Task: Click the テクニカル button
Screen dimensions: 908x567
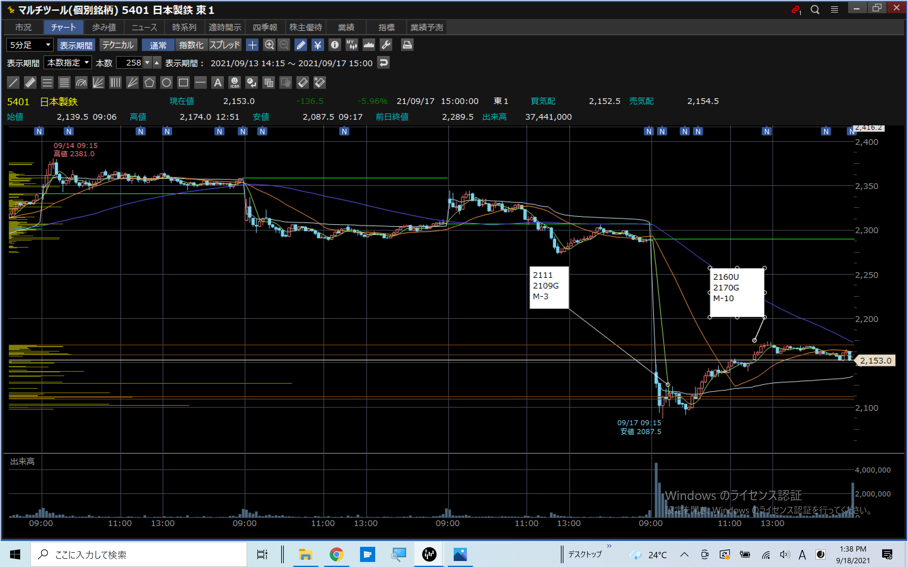Action: [x=118, y=45]
